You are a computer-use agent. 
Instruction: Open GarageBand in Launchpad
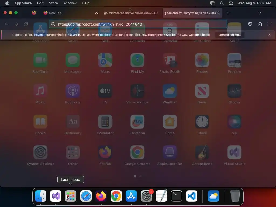202,152
